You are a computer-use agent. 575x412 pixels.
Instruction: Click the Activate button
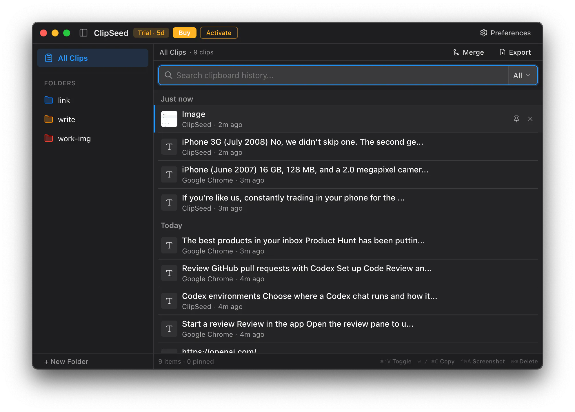[219, 33]
